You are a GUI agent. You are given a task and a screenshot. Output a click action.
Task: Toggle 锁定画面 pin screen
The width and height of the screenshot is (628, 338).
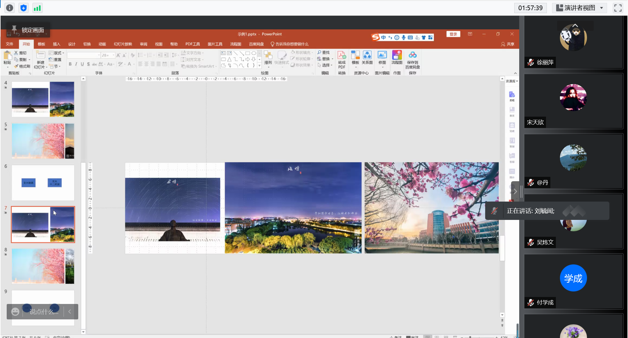(x=29, y=30)
